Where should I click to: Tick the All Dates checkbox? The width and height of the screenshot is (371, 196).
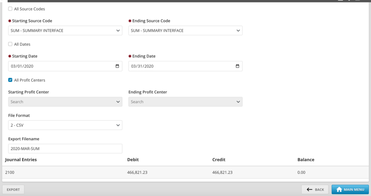pos(10,44)
